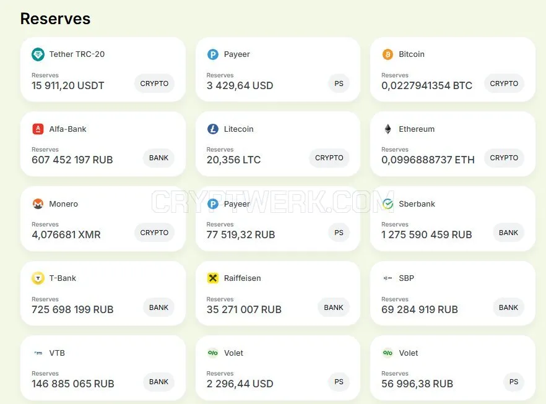Click the Bitcoin orange coin icon
Viewport: 546px width, 404px height.
[x=388, y=54]
